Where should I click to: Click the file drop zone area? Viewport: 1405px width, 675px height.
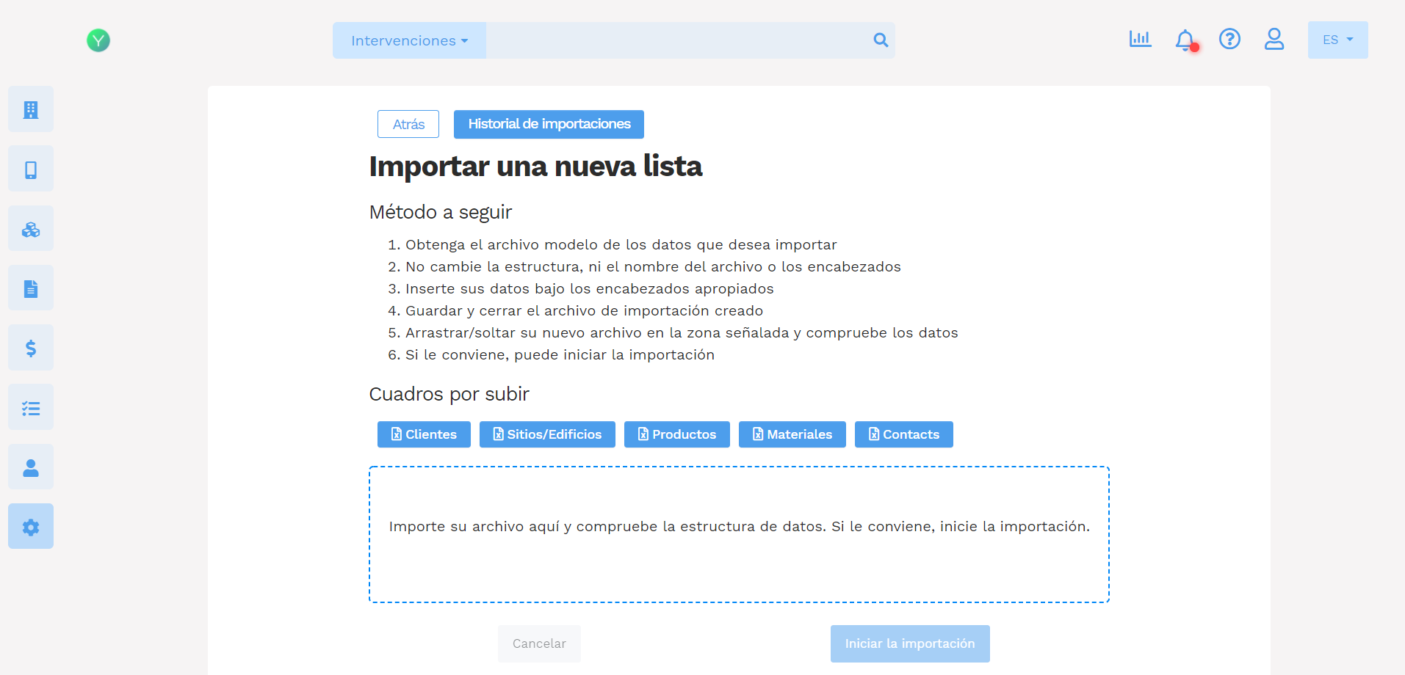click(738, 534)
